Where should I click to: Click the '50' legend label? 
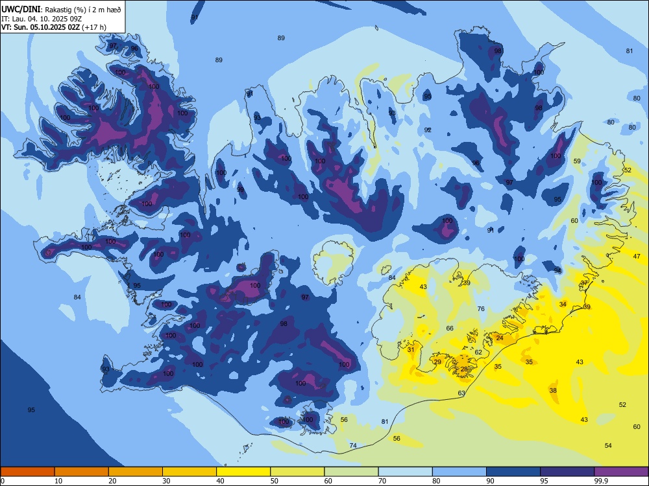click(x=275, y=481)
